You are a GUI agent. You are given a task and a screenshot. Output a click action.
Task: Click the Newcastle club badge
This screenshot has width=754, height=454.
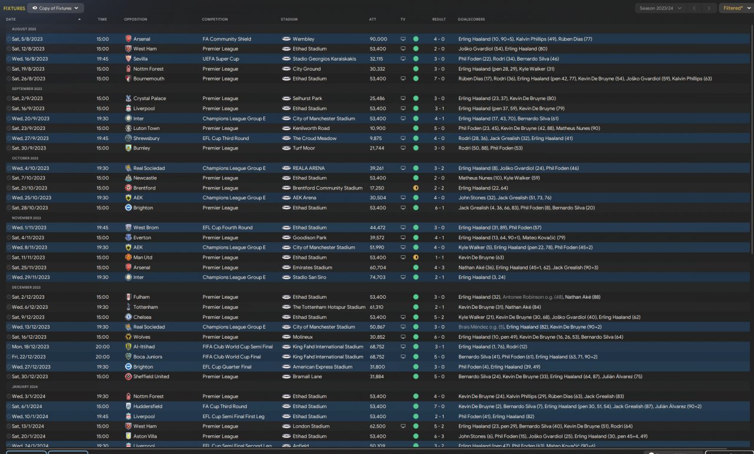128,178
